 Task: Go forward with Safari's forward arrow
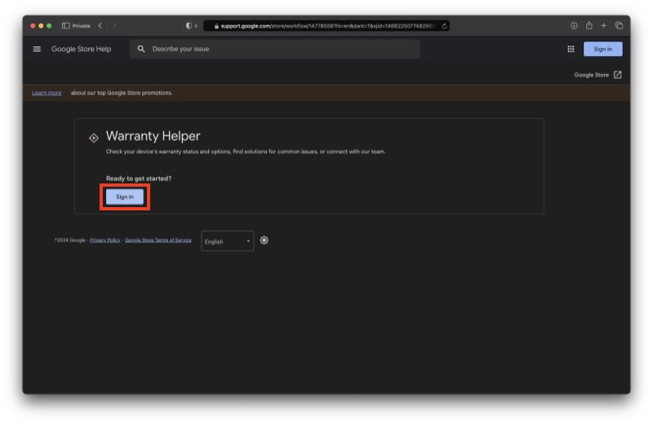[x=114, y=26]
